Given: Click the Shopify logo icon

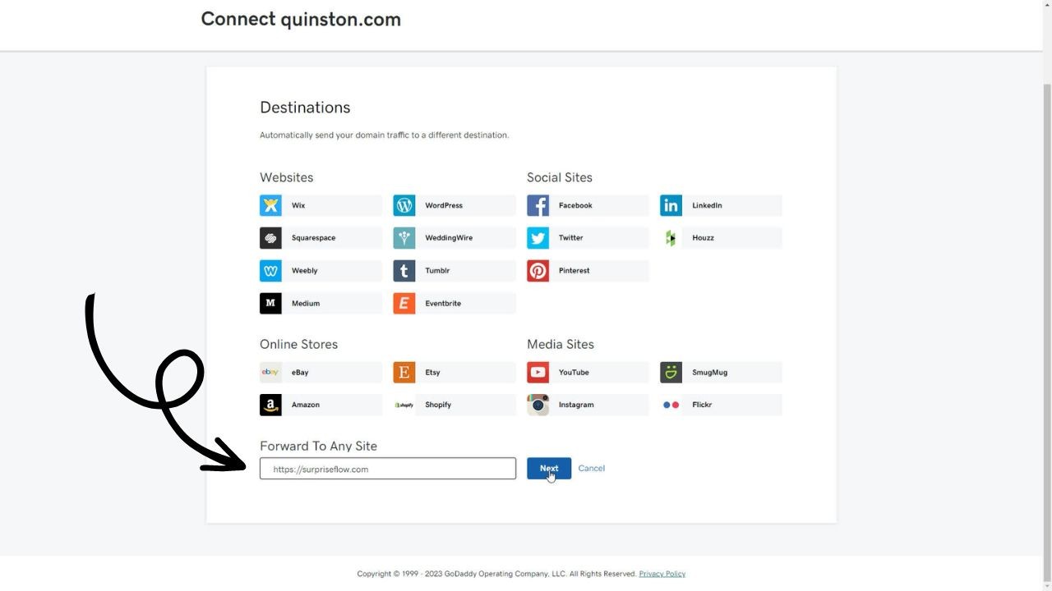Looking at the screenshot, I should point(404,405).
